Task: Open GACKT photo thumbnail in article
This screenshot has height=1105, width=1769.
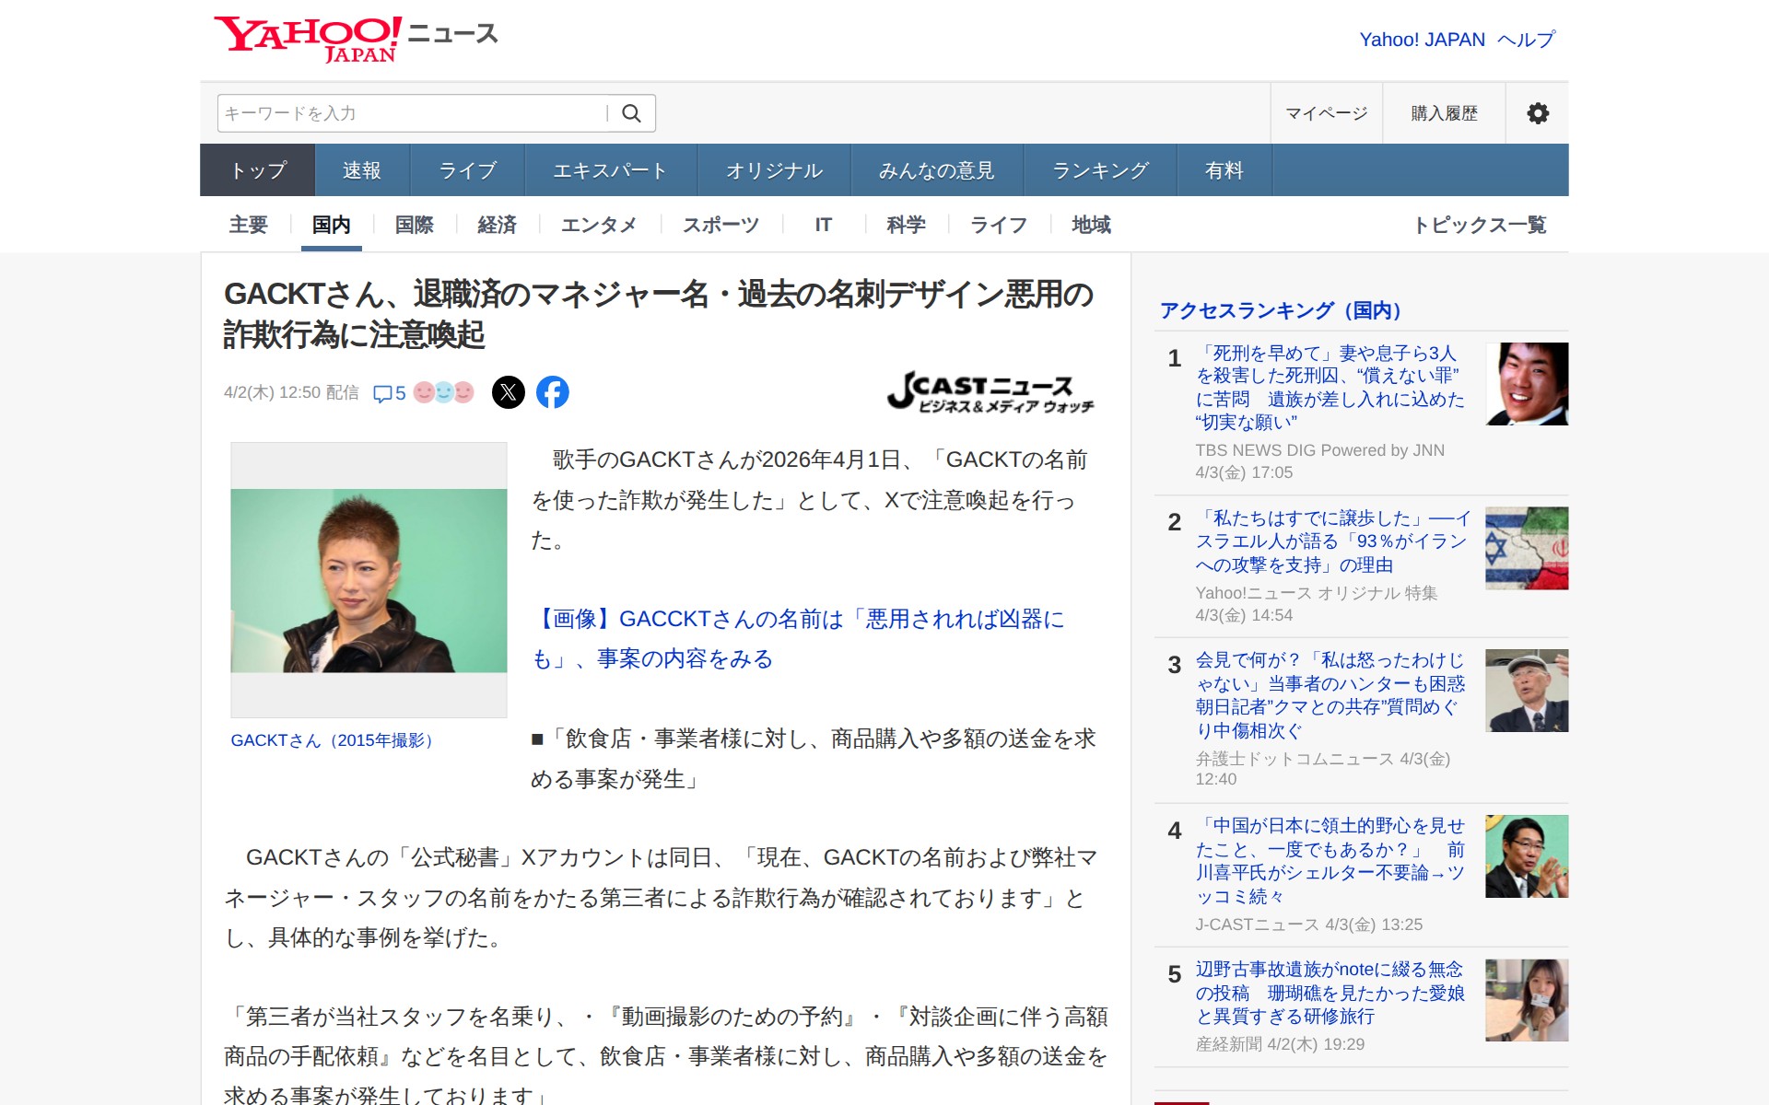Action: click(x=369, y=580)
